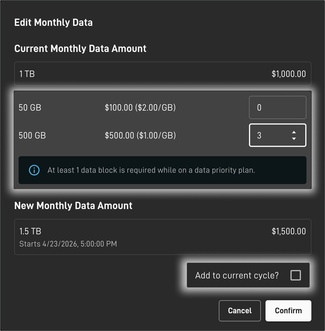The width and height of the screenshot is (325, 331).
Task: Click the $1,000.00 current monthly price
Action: coord(289,74)
